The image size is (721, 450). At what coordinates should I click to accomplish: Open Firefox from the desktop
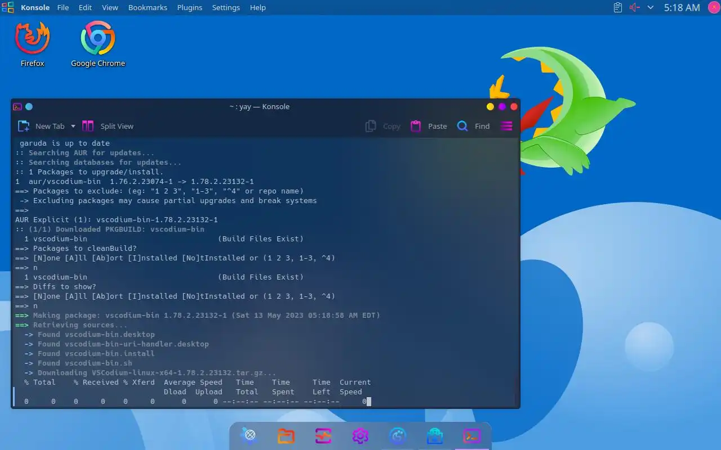[x=33, y=44]
